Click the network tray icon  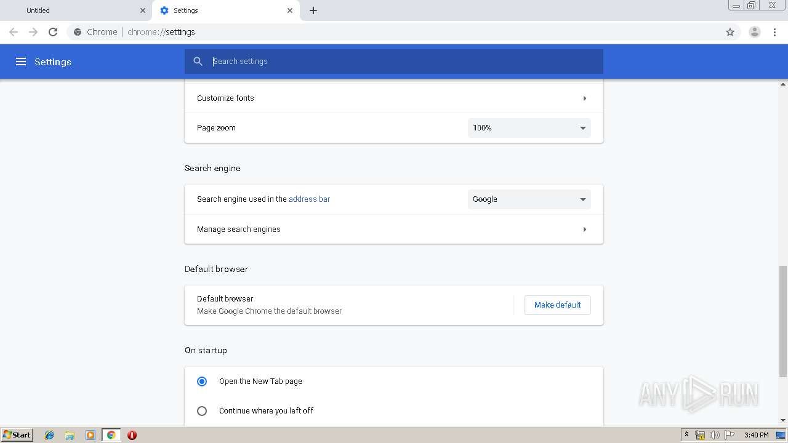tap(700, 435)
